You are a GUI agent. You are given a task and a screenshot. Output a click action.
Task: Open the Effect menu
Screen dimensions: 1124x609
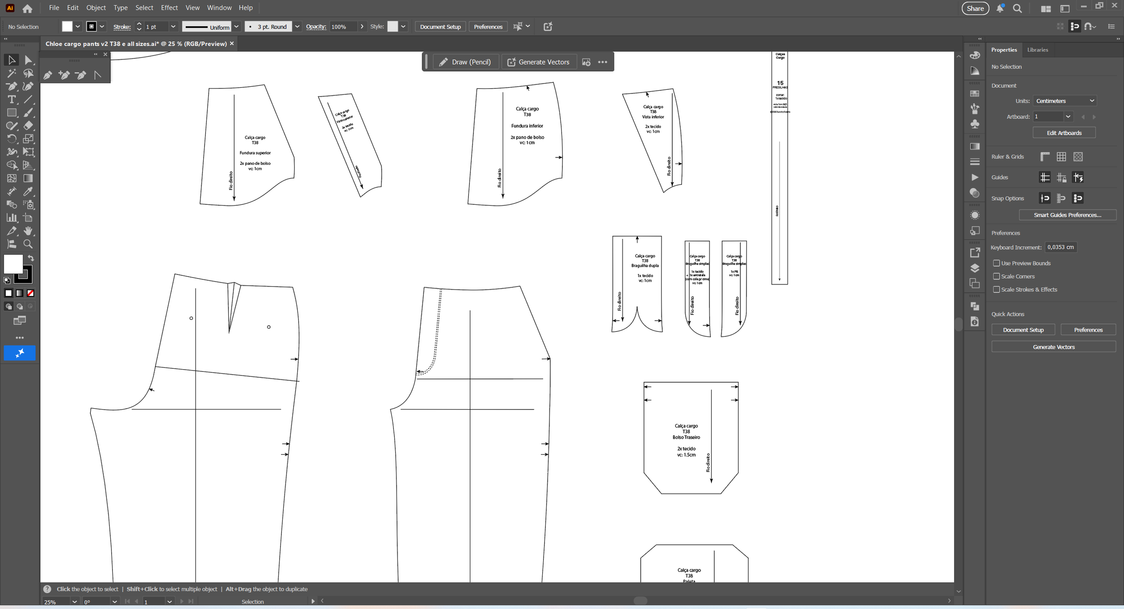pos(169,8)
